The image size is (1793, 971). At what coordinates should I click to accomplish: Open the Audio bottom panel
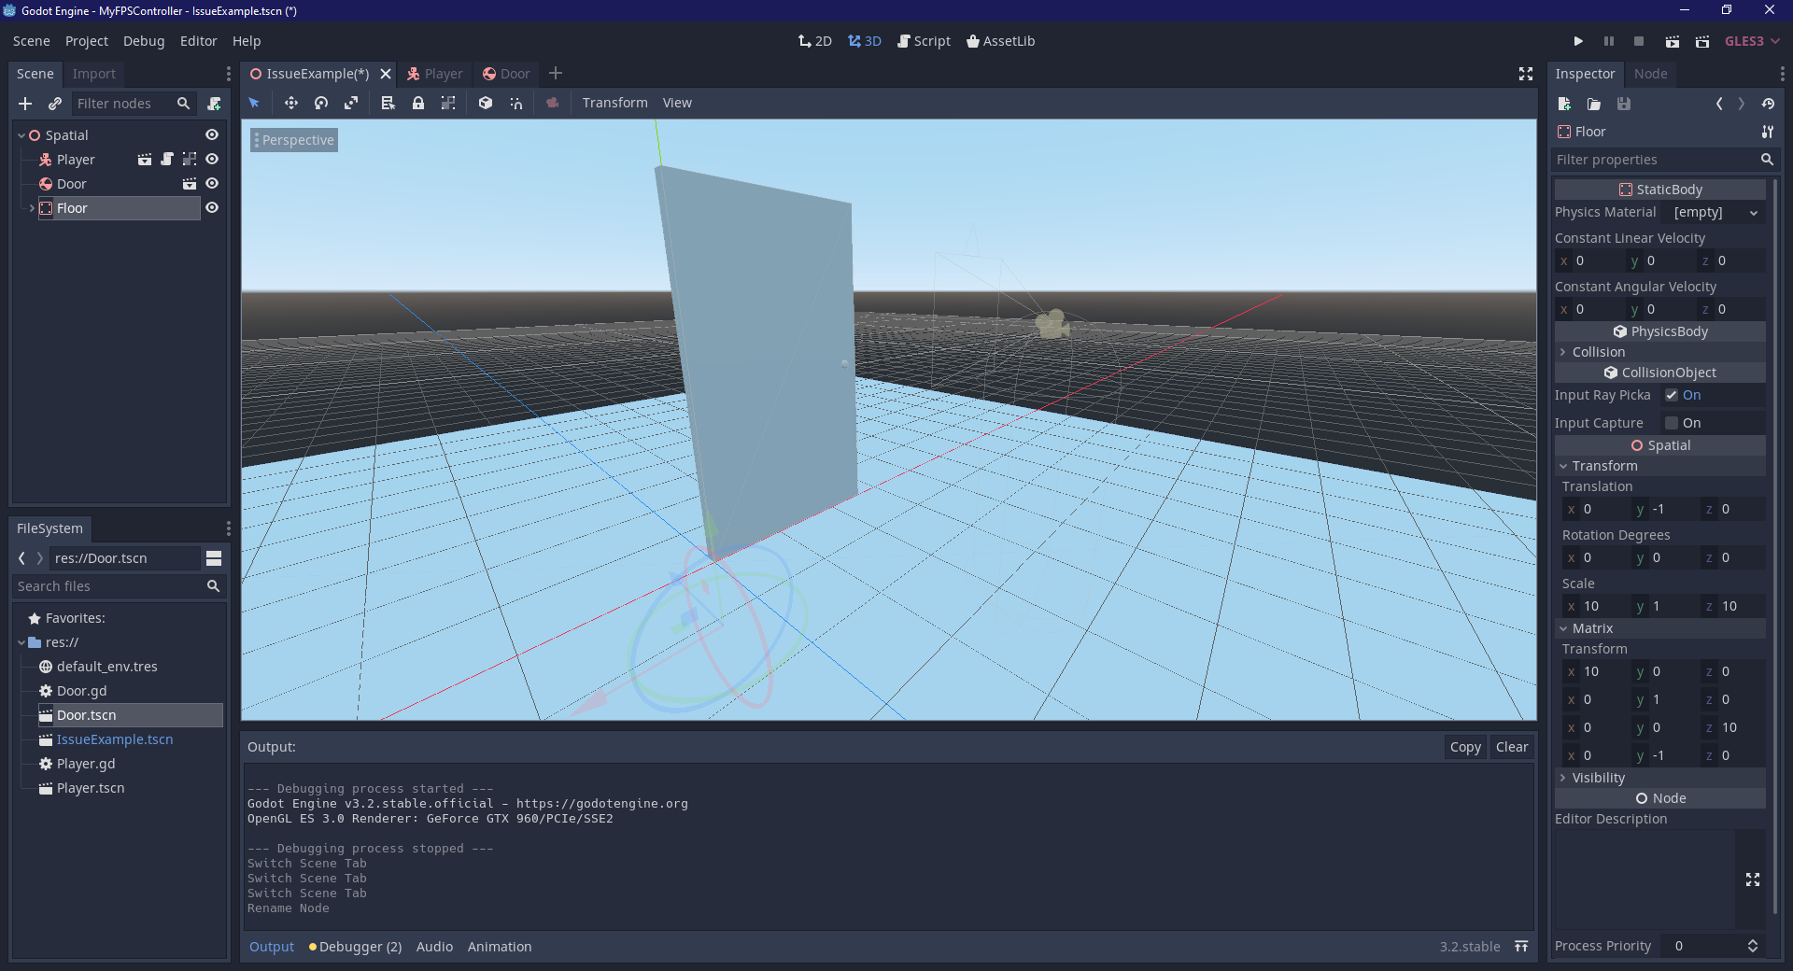[x=434, y=947]
